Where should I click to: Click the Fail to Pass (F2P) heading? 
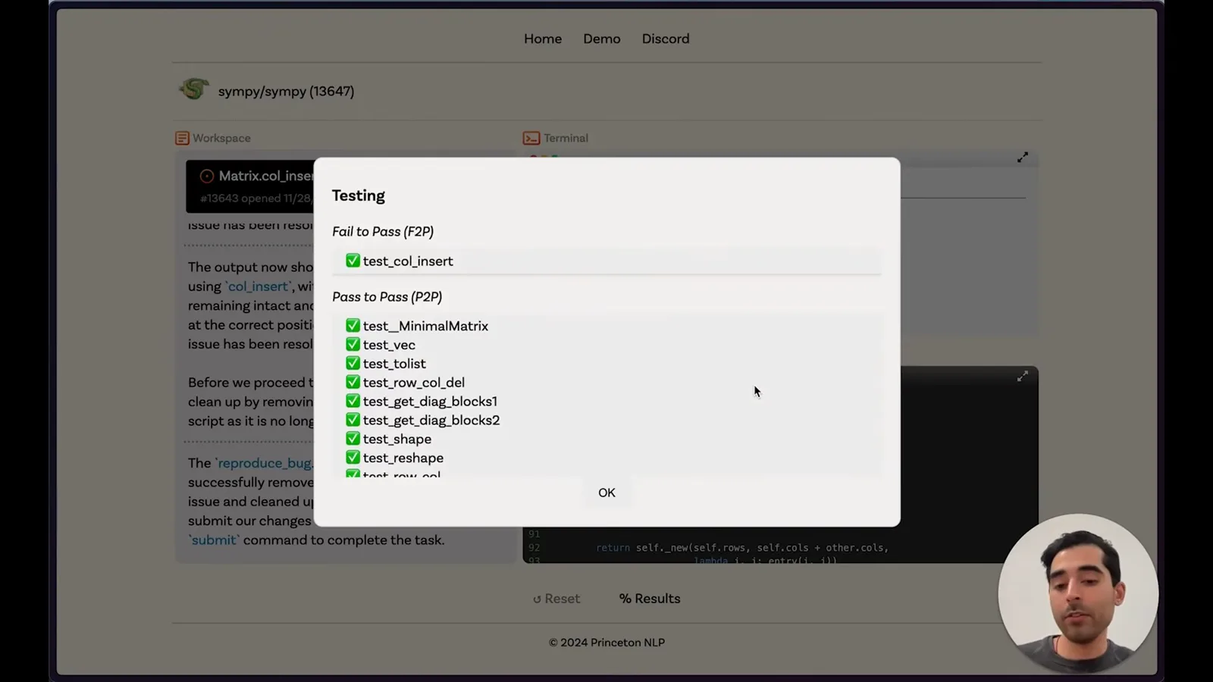tap(383, 232)
